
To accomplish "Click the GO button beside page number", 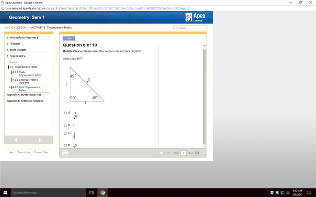I will click(197, 153).
